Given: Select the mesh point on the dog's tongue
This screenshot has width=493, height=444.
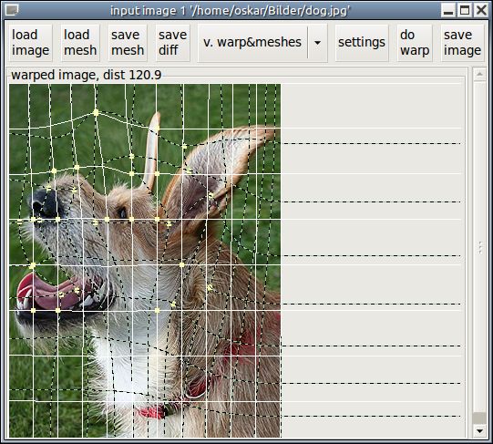Looking at the screenshot, I should click(61, 294).
